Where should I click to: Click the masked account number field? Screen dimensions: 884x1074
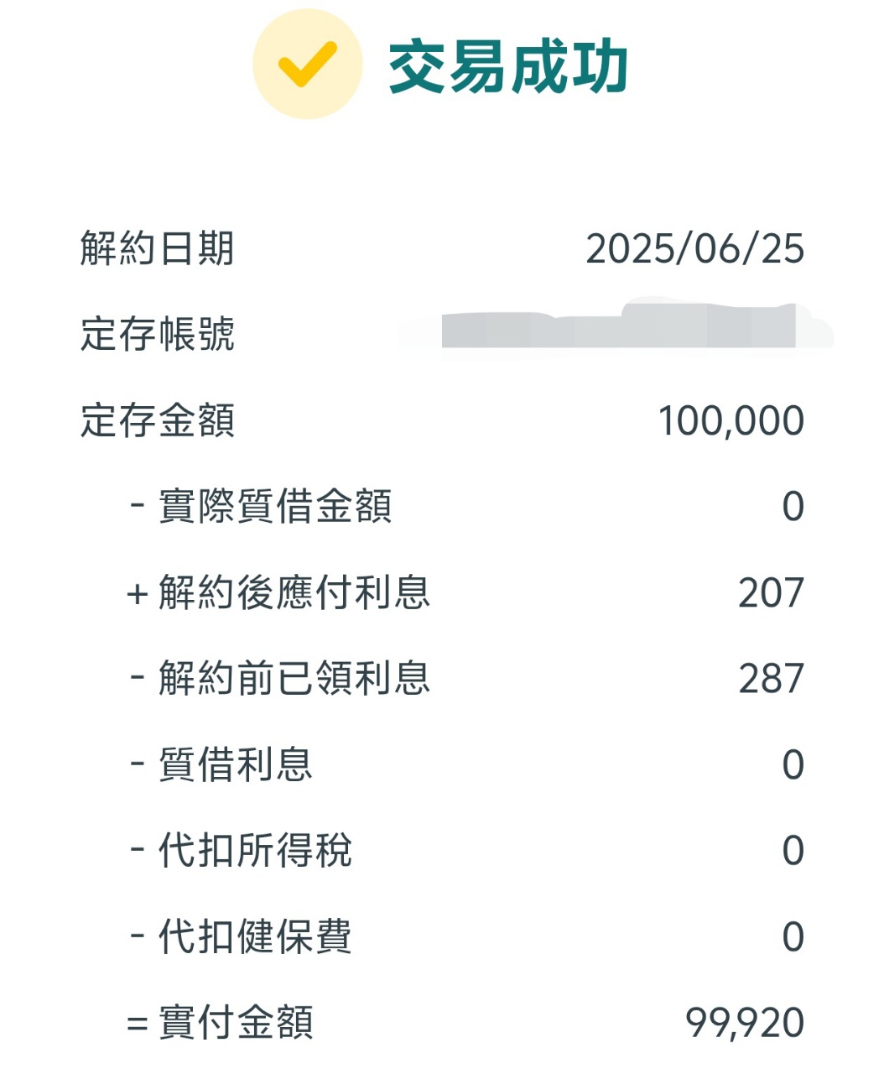coord(619,326)
